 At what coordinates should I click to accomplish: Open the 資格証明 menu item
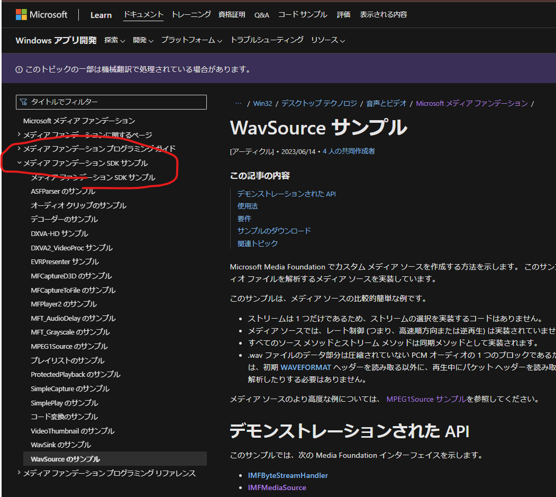pyautogui.click(x=232, y=14)
